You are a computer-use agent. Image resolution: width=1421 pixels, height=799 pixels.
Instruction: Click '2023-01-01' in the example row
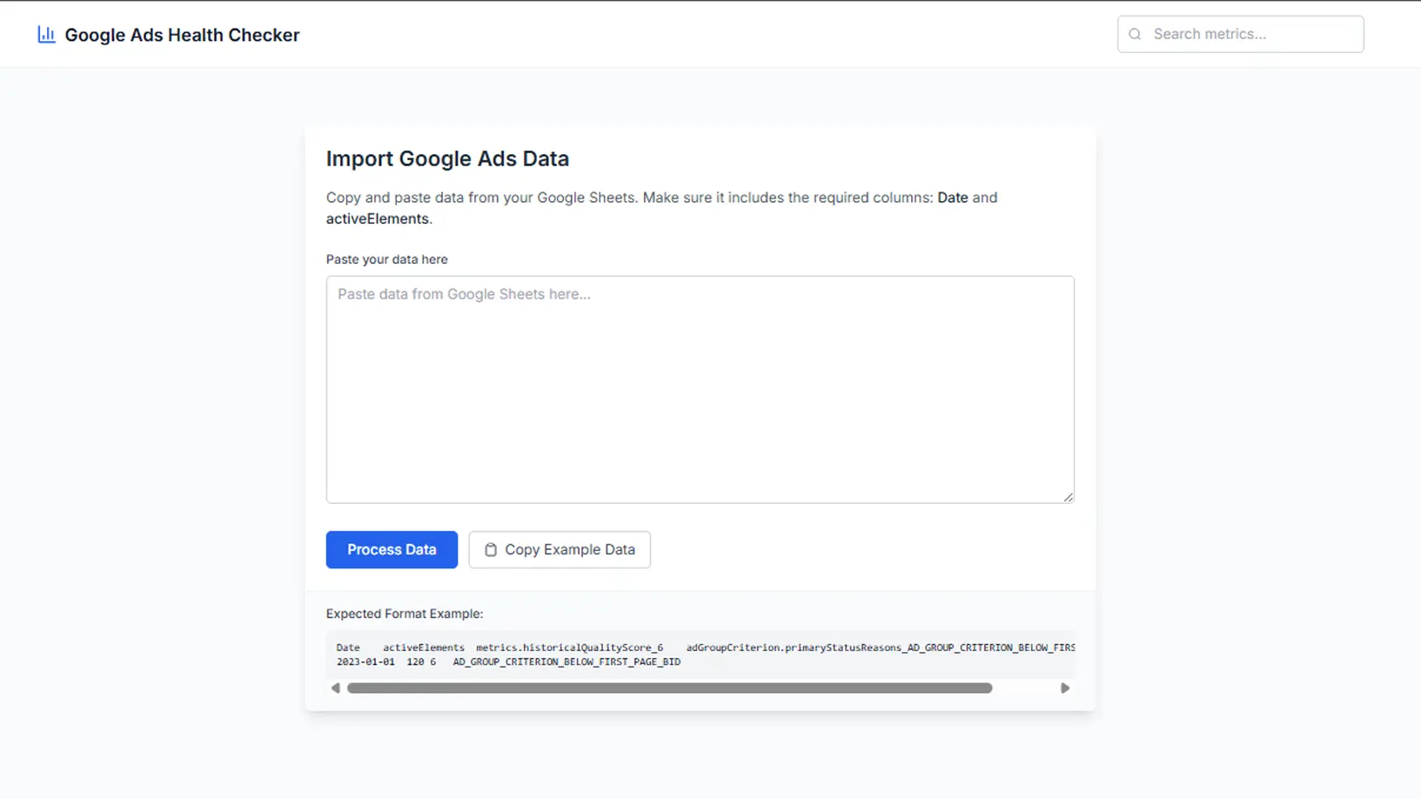coord(365,661)
